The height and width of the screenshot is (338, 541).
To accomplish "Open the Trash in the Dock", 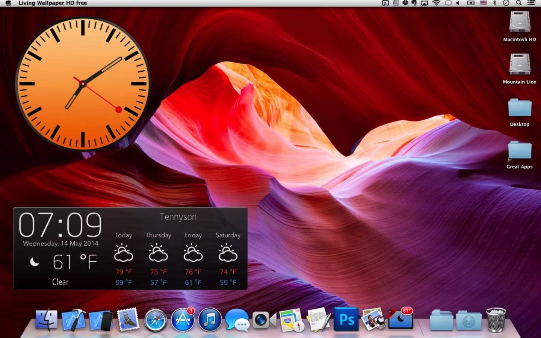I will pos(496,320).
